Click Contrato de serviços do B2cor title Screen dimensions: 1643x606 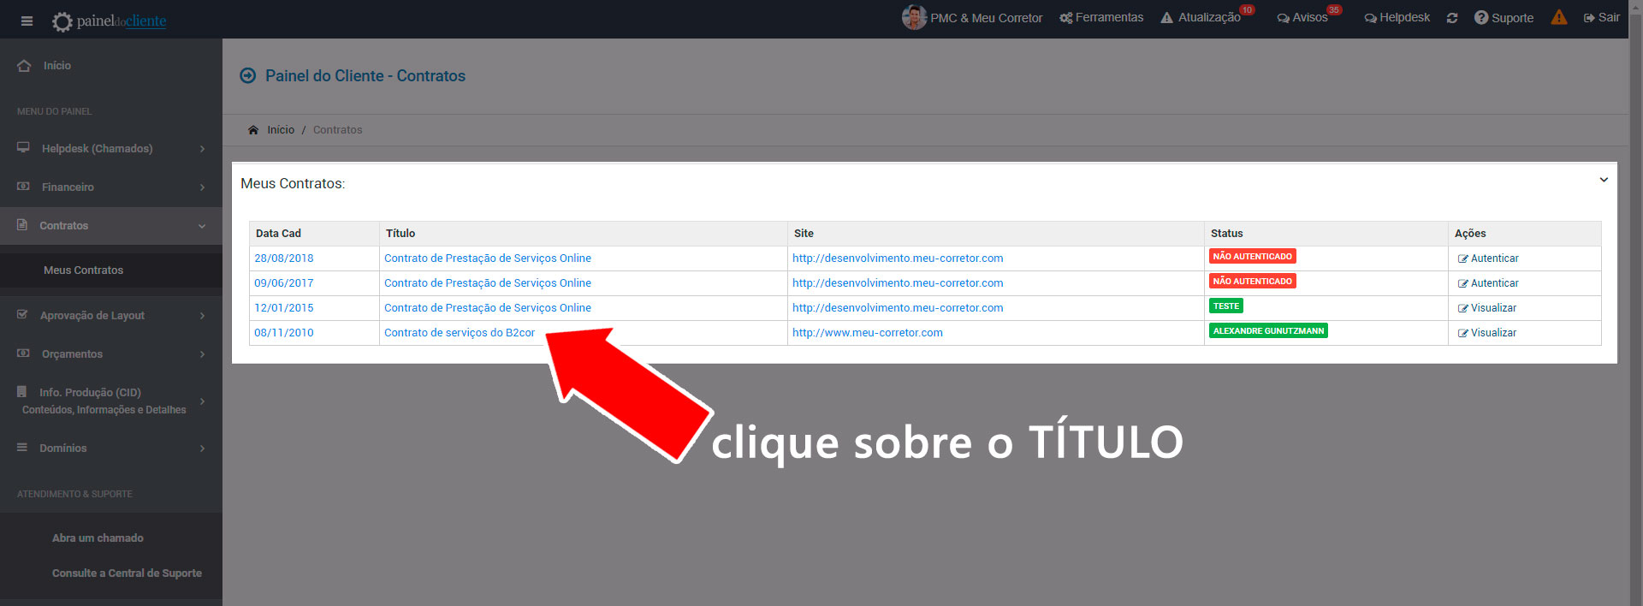[460, 333]
